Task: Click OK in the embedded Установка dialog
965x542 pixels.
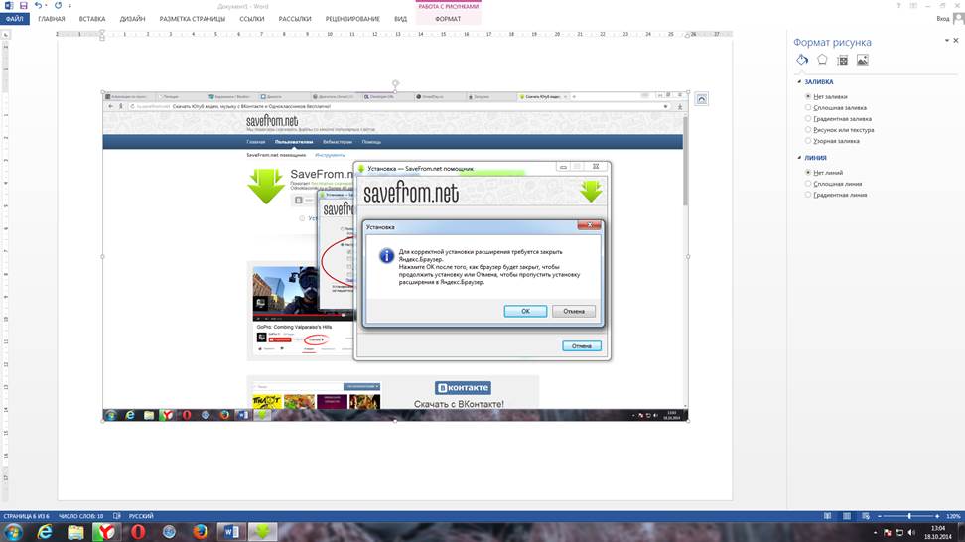Action: tap(525, 311)
